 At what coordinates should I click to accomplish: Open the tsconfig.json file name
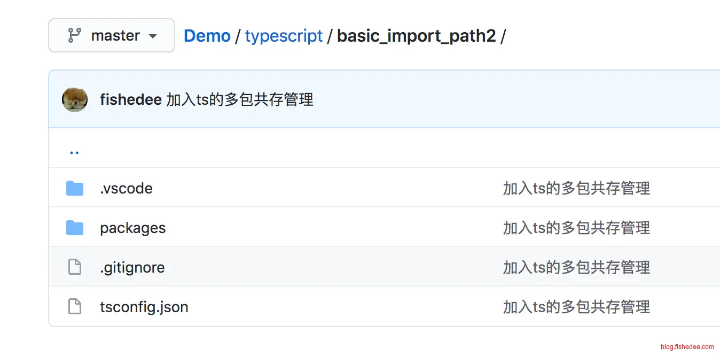pyautogui.click(x=144, y=307)
